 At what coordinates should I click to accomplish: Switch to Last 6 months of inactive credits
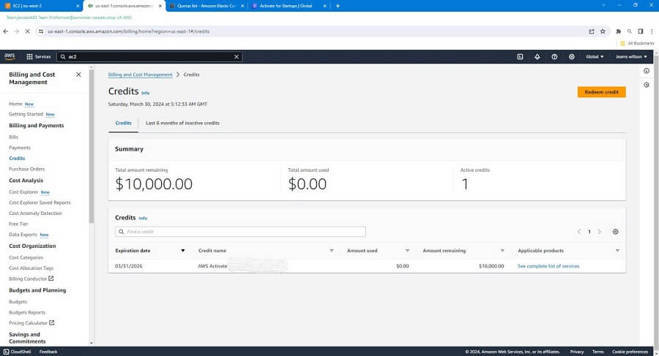(182, 123)
